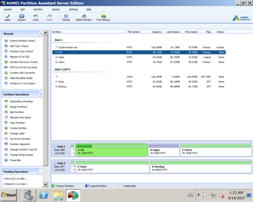Choose Change Partition Type ID
Image resolution: width=253 pixels, height=202 pixels.
21,149
